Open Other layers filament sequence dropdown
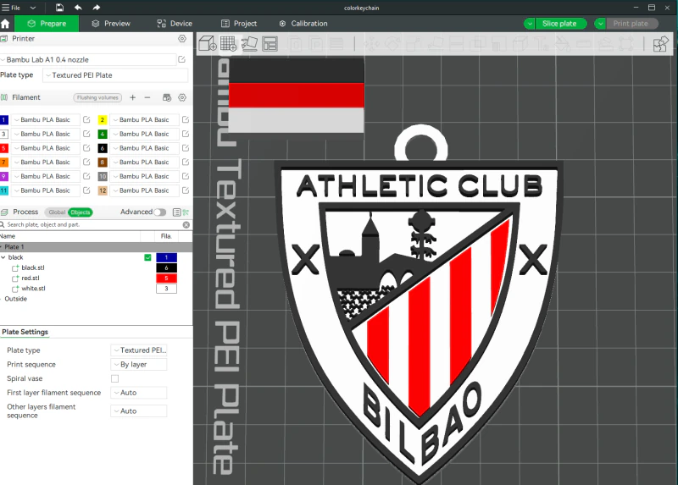 (x=139, y=411)
